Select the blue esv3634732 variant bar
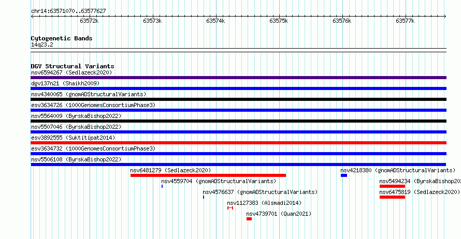Screen dimensions: 461x239 point(238,154)
